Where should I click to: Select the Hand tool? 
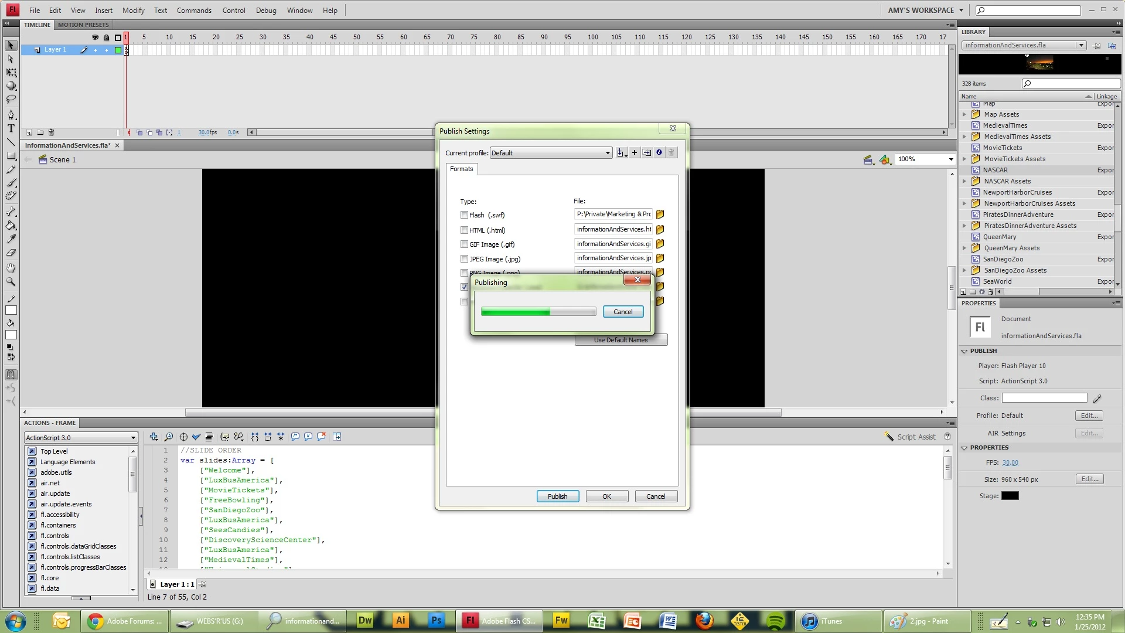pyautogui.click(x=11, y=268)
